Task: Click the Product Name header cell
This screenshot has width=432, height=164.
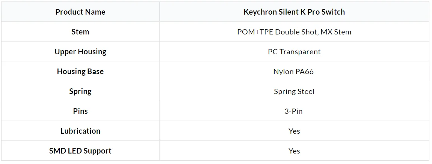Action: click(80, 12)
